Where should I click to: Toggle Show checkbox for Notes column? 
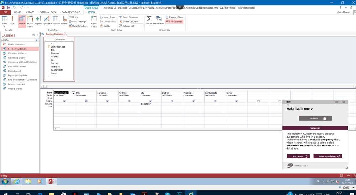[x=237, y=101]
